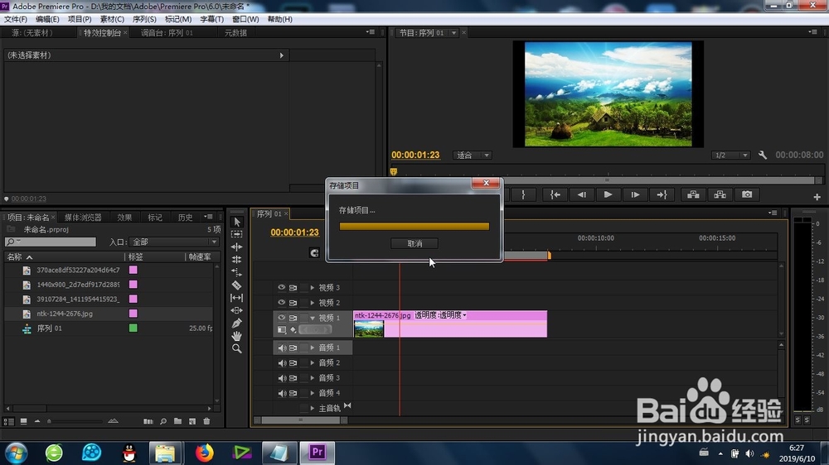The image size is (829, 465).
Task: Select the Zoom tool
Action: pyautogui.click(x=237, y=349)
